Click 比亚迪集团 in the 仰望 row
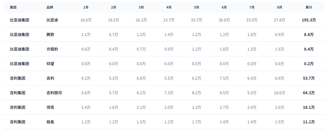Image resolution: width=326 pixels, height=131 pixels. [19, 64]
